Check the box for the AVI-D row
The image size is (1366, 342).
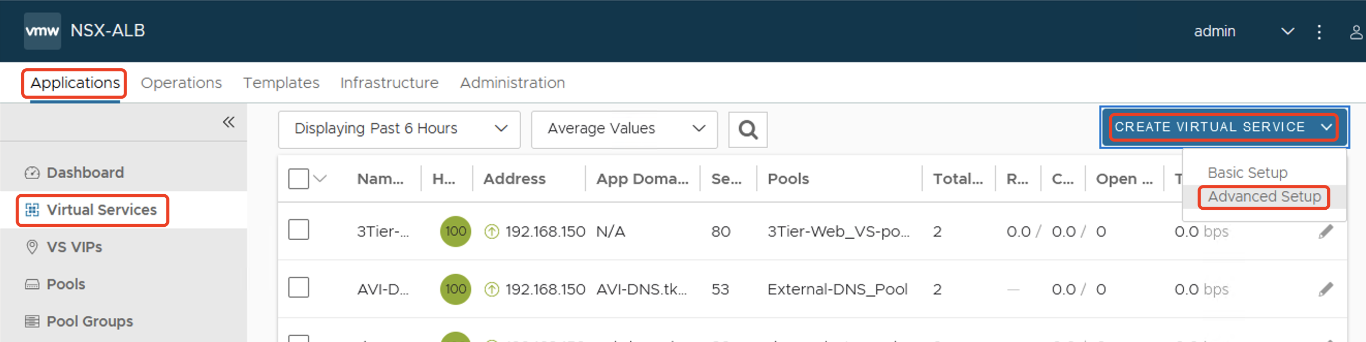point(299,287)
